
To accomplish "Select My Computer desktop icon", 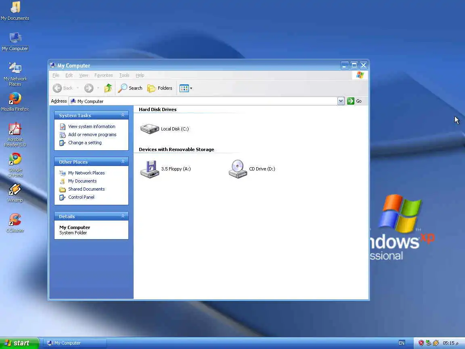I will click(x=15, y=42).
